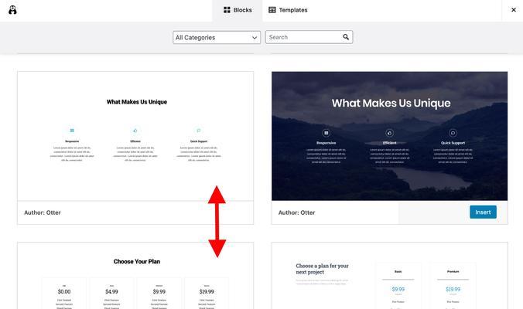
Task: Click the $19.99 price in Choose Your Plan
Action: pyautogui.click(x=207, y=292)
